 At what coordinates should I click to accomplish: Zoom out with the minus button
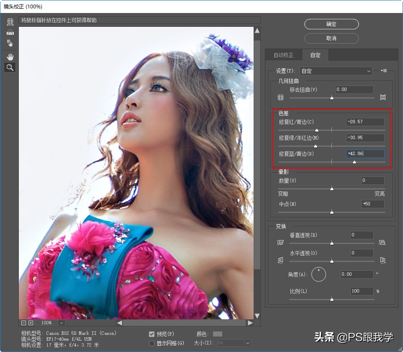[24, 323]
